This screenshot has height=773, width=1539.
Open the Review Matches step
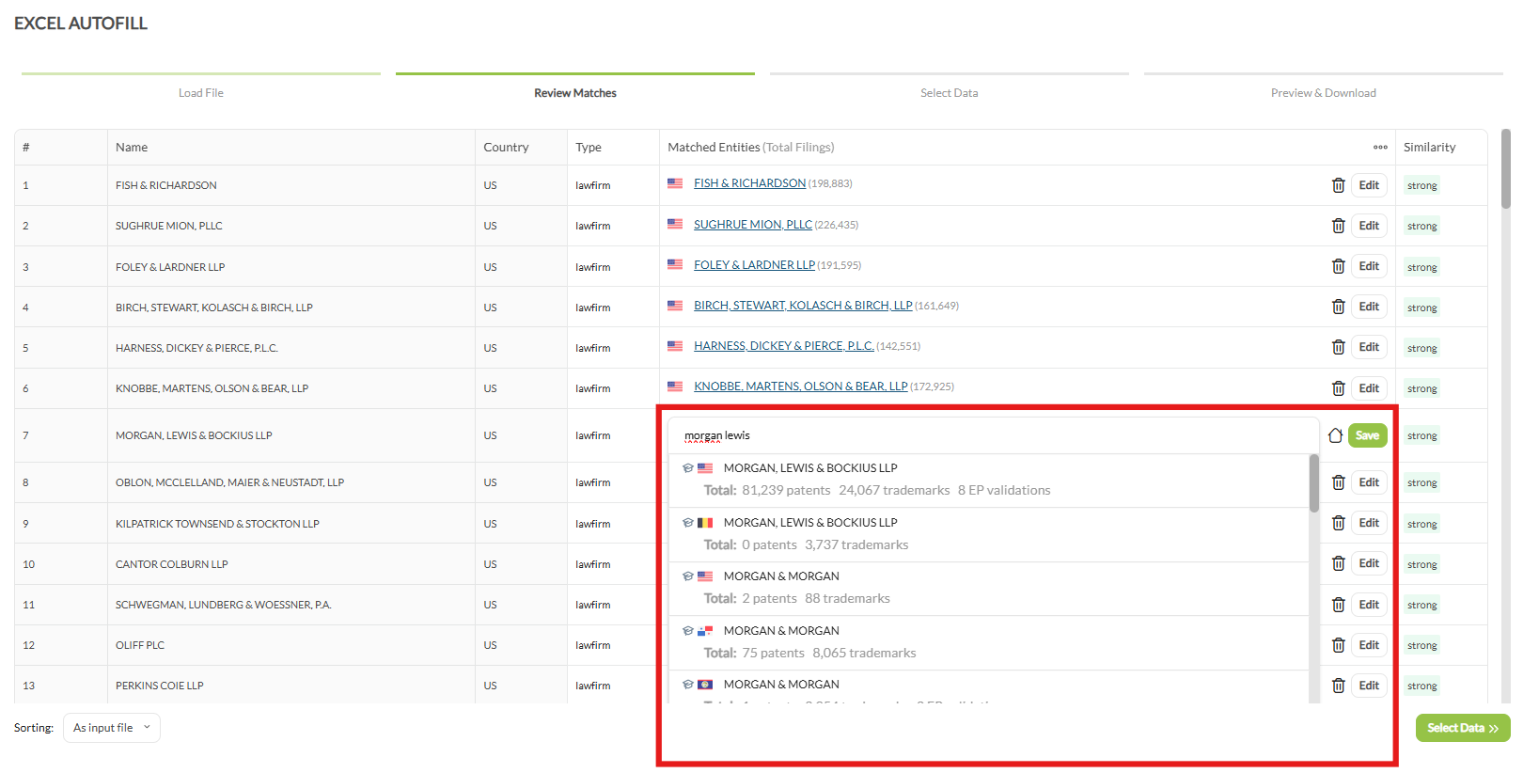575,93
